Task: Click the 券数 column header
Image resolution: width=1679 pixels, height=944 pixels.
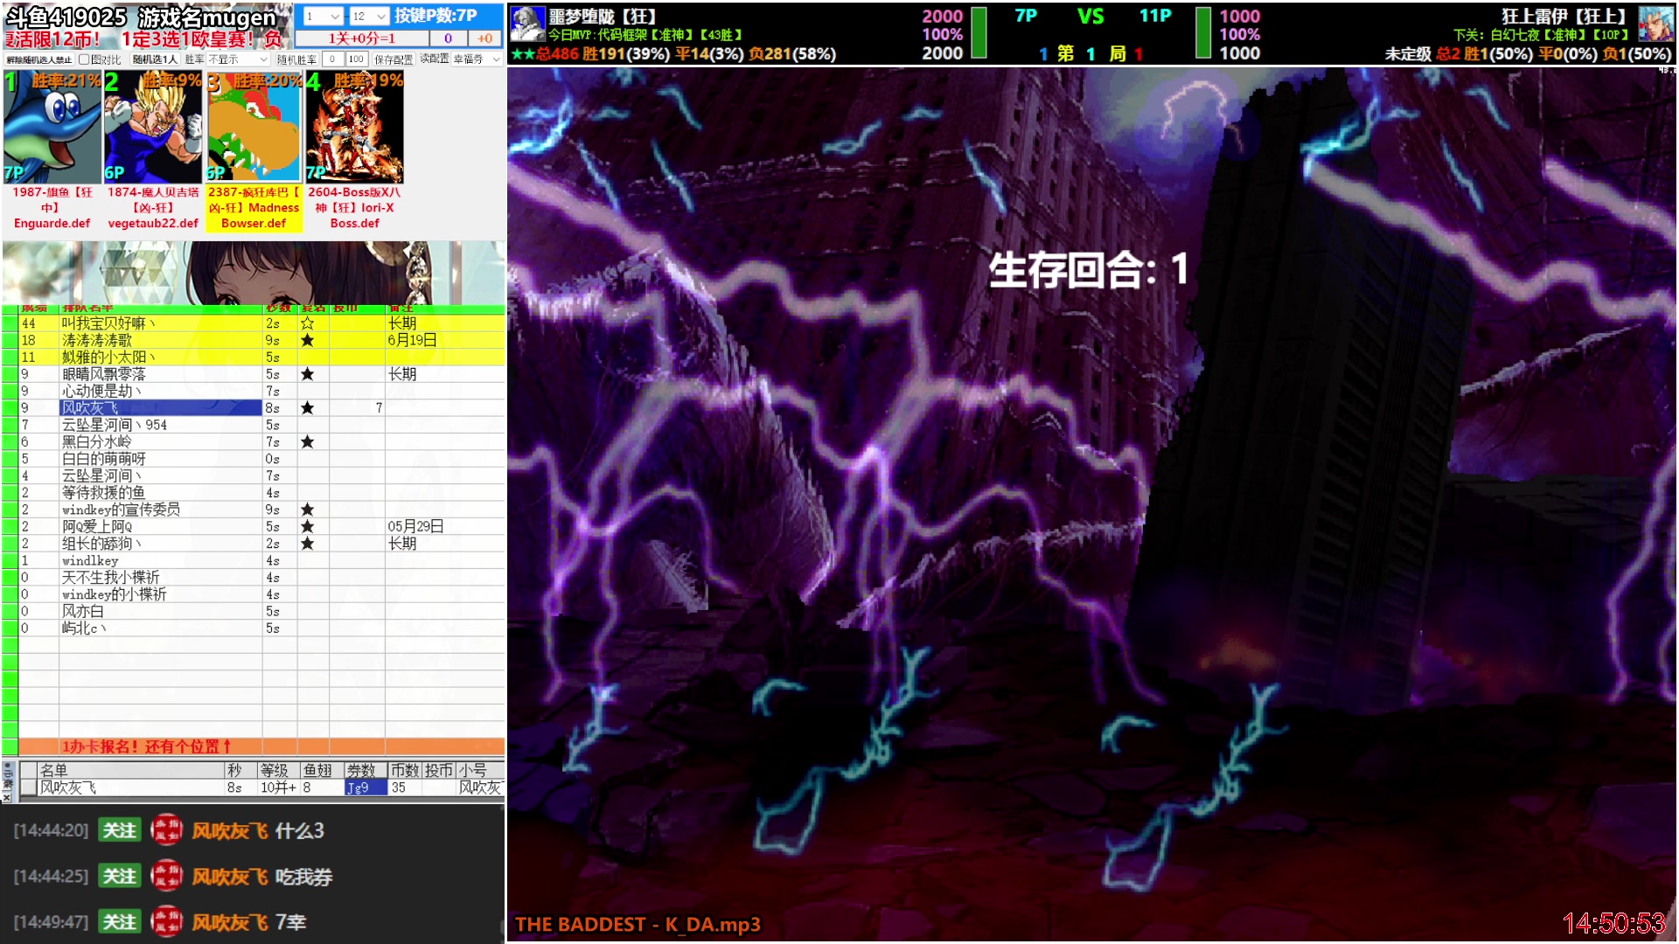Action: tap(364, 770)
